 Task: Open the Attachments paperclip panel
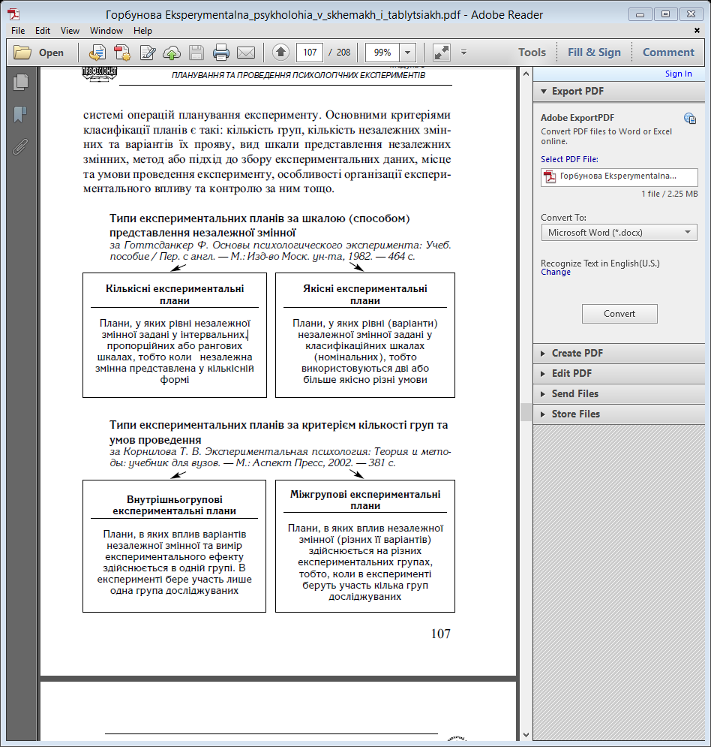click(20, 146)
